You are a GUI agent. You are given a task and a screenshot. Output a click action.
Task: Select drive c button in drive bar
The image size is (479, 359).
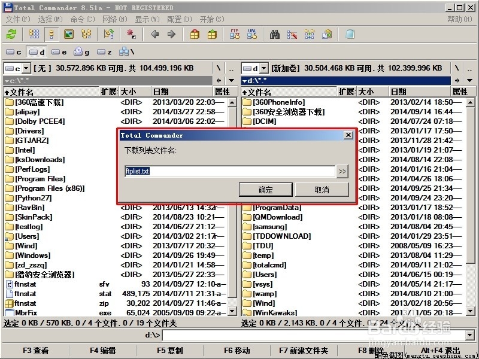(x=14, y=52)
